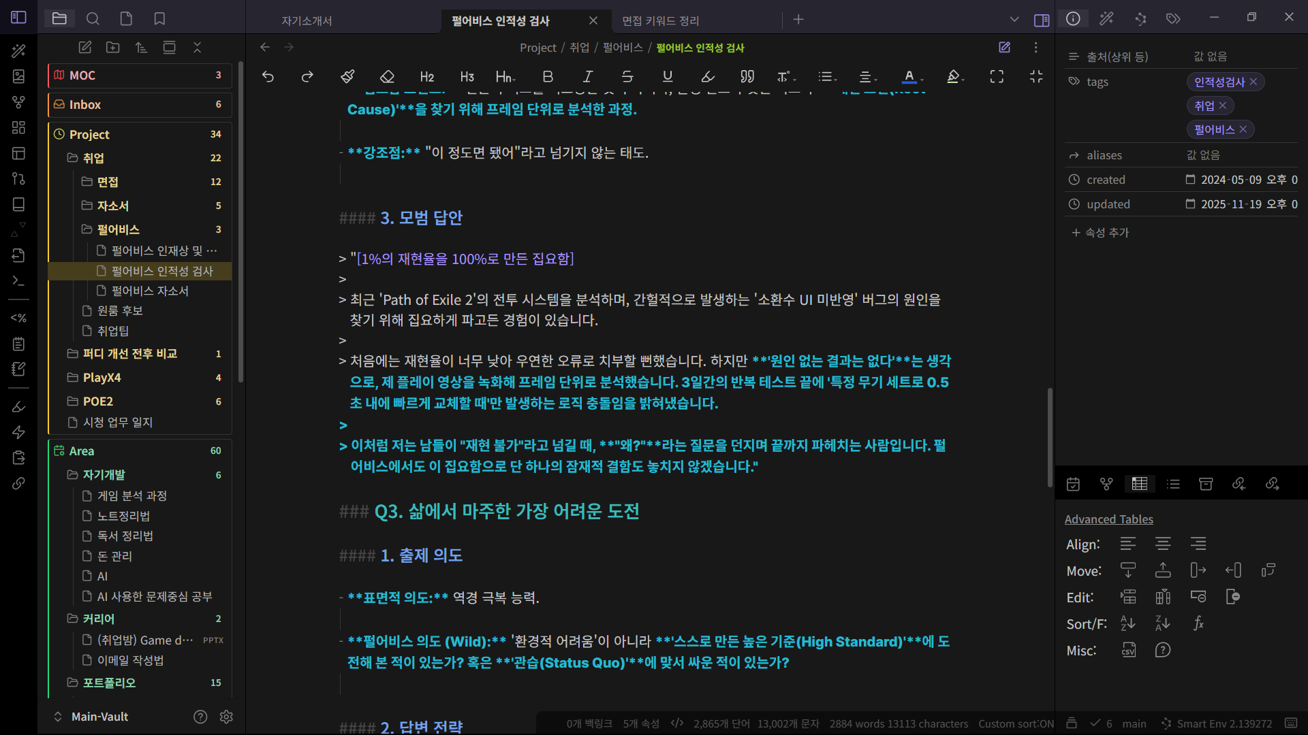Click the Italic formatting icon
1308x735 pixels.
coord(587,77)
